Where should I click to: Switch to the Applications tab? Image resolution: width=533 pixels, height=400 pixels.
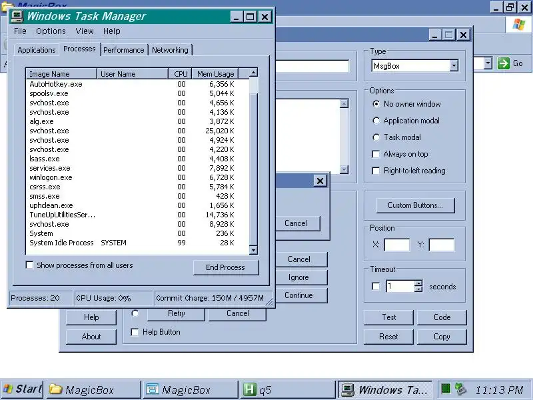tap(37, 50)
